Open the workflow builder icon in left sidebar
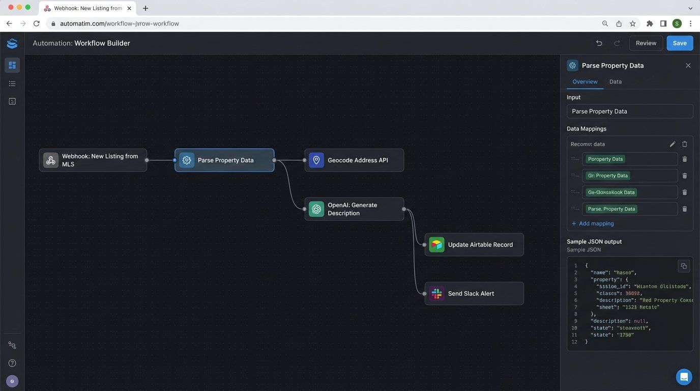This screenshot has height=391, width=700. coord(12,65)
